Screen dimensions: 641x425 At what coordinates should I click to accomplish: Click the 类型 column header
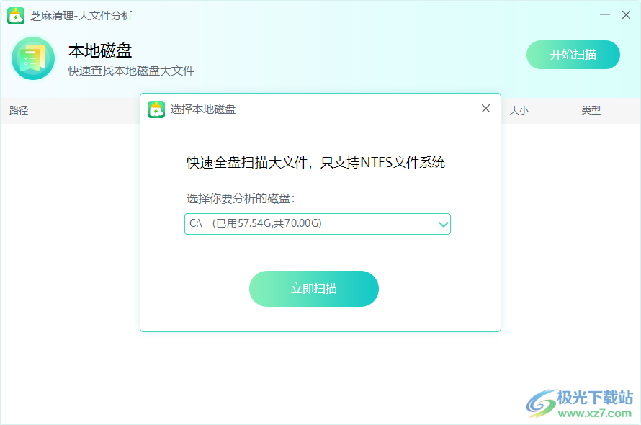[x=591, y=110]
